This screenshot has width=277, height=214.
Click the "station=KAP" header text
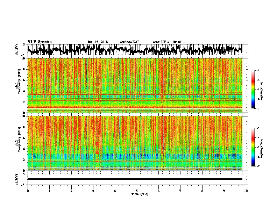129,42
